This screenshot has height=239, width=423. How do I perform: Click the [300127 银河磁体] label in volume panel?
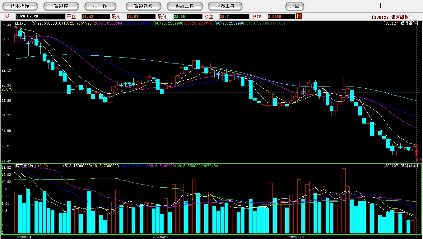coord(401,166)
